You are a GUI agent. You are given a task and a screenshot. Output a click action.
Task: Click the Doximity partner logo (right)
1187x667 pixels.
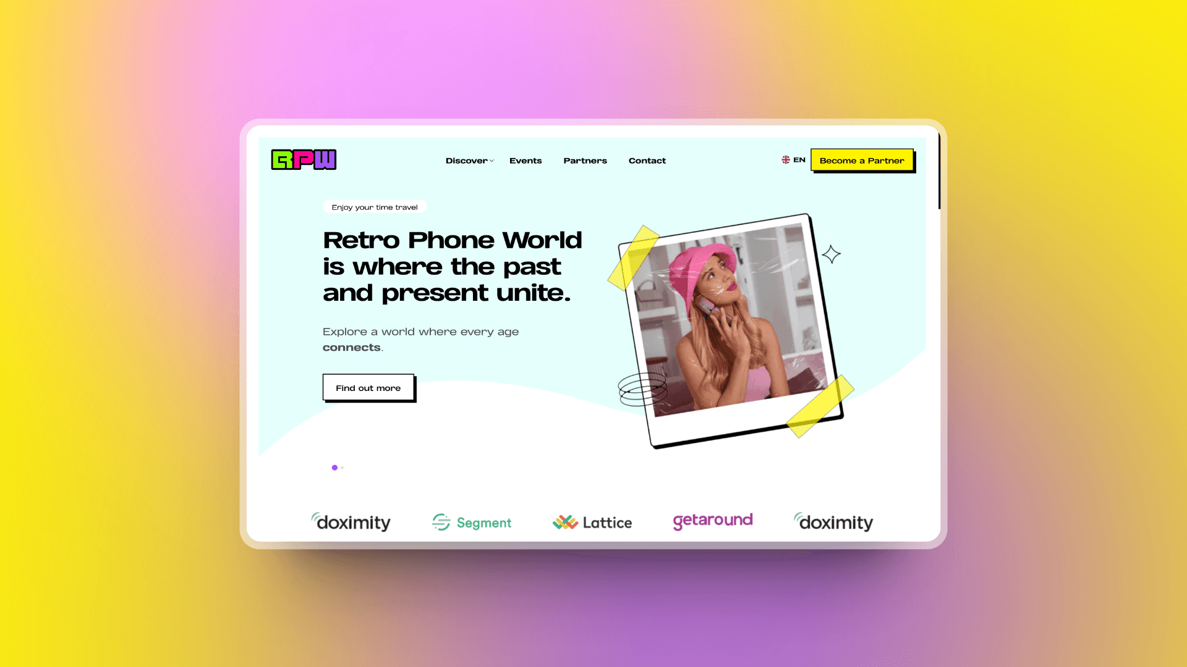[x=833, y=521]
